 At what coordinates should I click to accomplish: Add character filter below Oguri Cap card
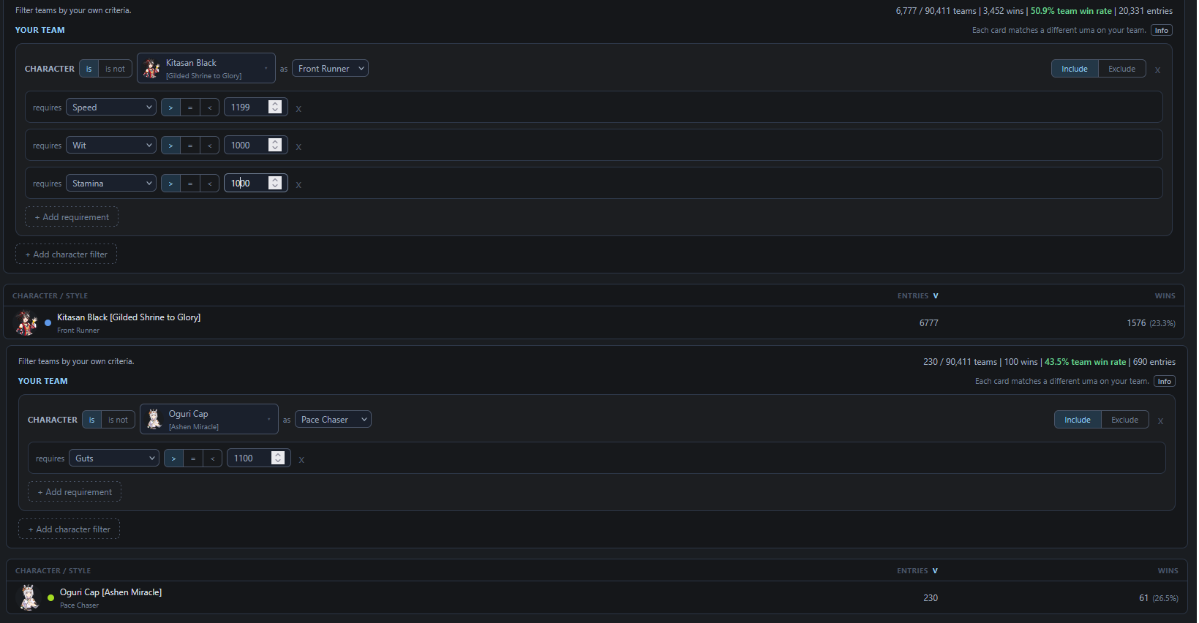69,529
